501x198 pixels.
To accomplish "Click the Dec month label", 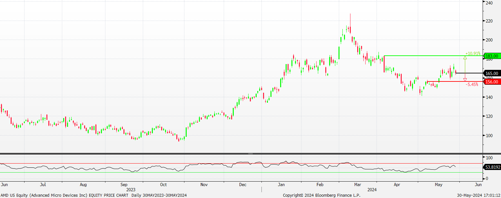I will (x=242, y=185).
